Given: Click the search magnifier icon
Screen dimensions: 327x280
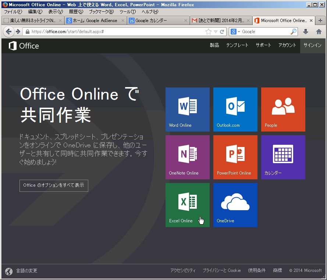Looking at the screenshot, I should [x=294, y=32].
